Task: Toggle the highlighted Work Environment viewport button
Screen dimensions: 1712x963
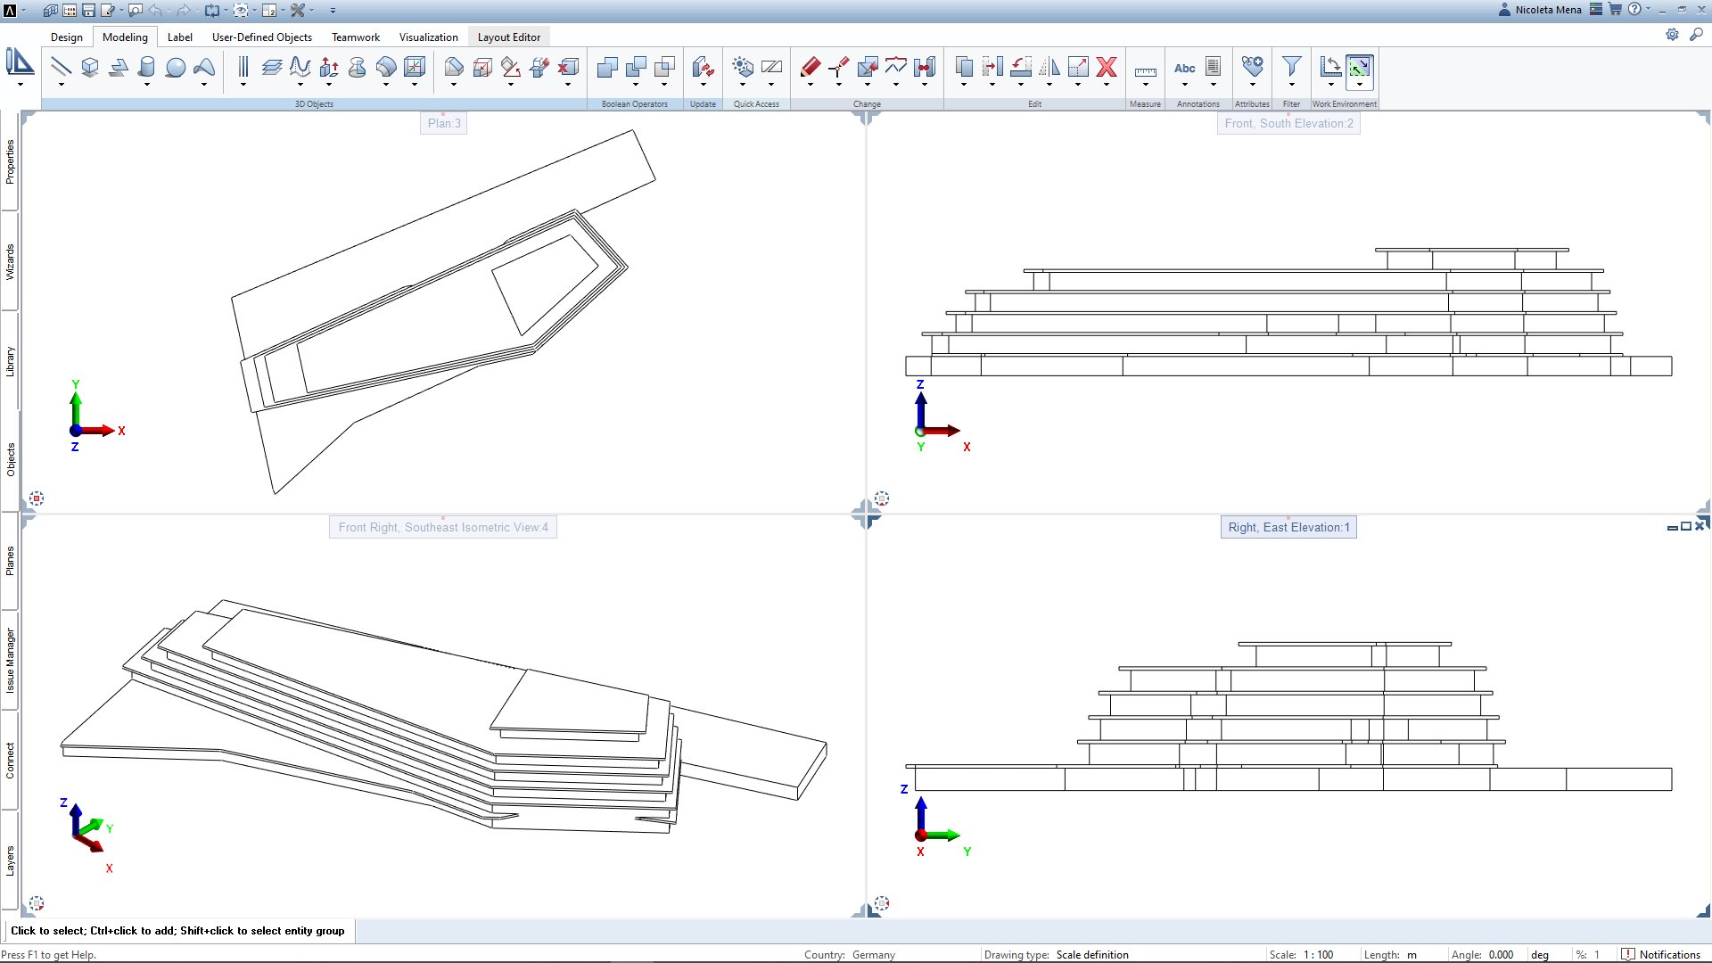Action: click(1359, 67)
